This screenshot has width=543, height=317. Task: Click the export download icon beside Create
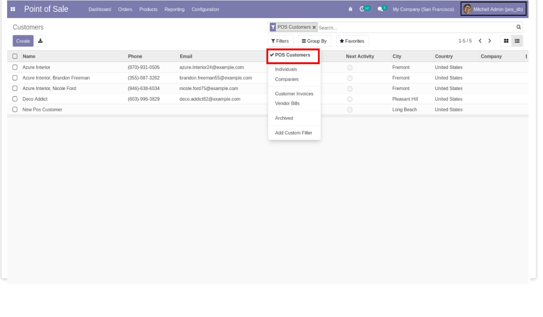tap(41, 41)
